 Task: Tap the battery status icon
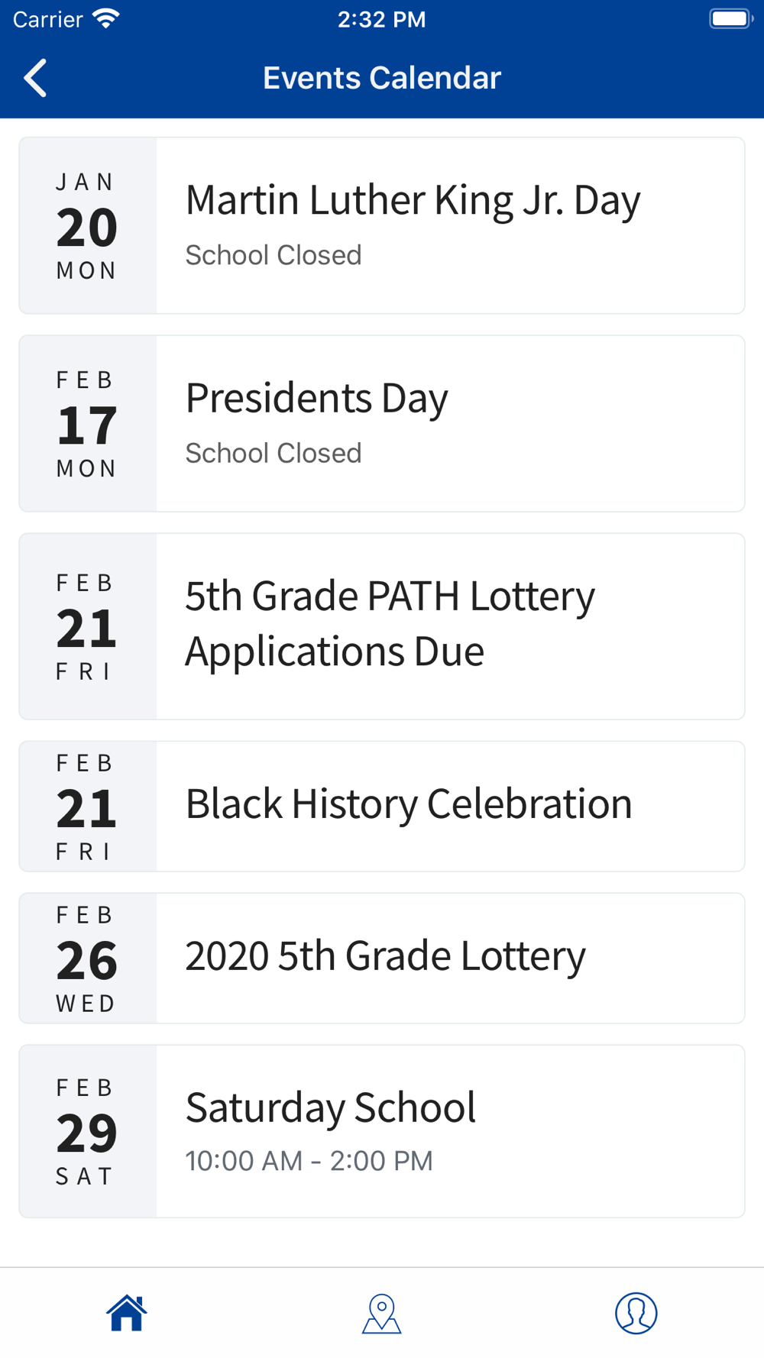point(730,19)
